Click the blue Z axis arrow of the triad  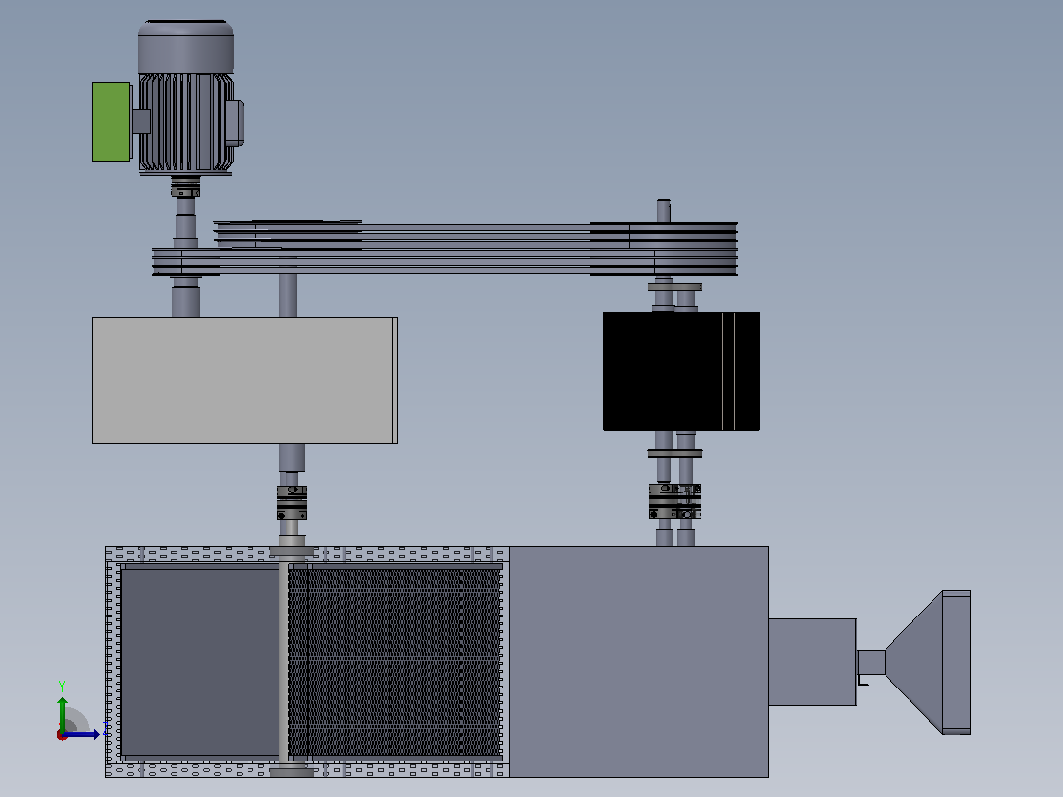(81, 734)
